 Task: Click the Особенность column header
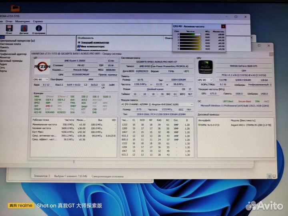click(86, 38)
